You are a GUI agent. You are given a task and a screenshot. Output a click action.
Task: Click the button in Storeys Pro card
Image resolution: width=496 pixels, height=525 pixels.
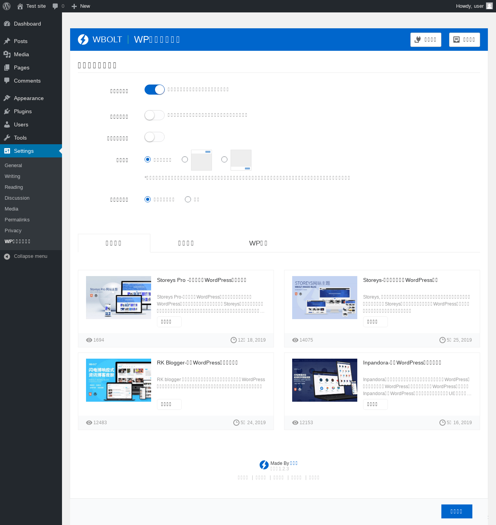tap(169, 322)
